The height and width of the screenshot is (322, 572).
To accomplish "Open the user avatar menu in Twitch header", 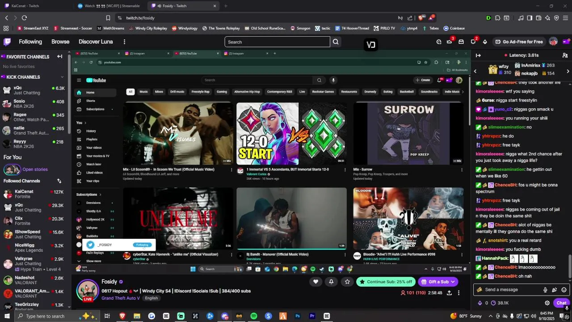I will click(x=553, y=42).
